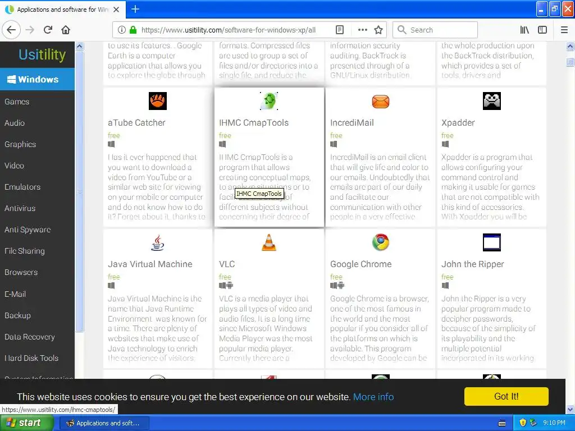The height and width of the screenshot is (431, 575).
Task: Open the Browsers category
Action: coord(21,272)
